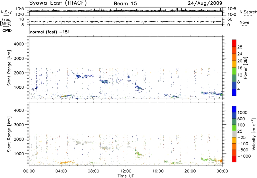This screenshot has width=257, height=178.
Task: Select 2000 tick in velocity panel
Action: click(x=19, y=139)
